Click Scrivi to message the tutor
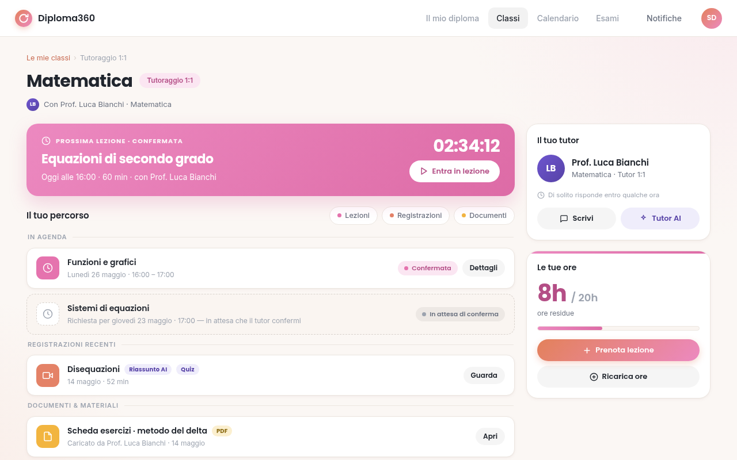Image resolution: width=737 pixels, height=460 pixels. tap(576, 218)
